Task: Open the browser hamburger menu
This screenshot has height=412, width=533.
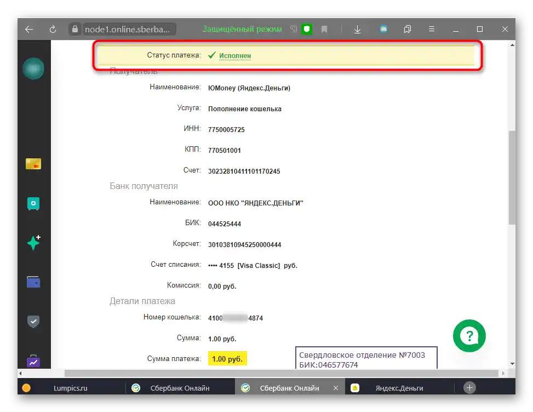Action: point(432,29)
